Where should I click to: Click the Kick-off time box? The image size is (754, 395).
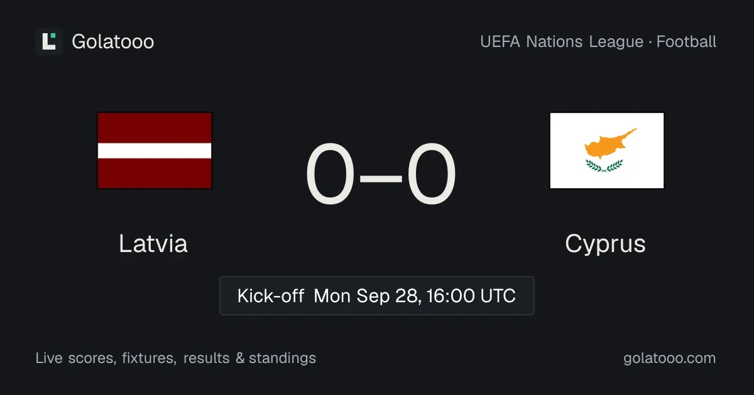[377, 295]
